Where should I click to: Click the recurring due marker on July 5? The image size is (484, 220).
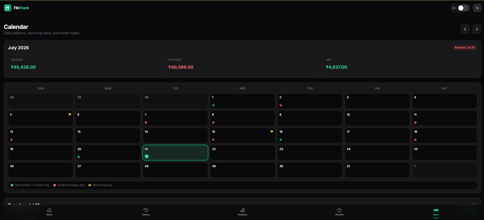(70, 114)
